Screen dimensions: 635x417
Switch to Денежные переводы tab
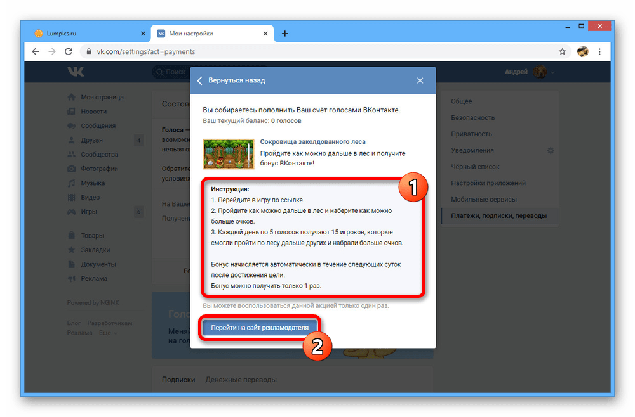tap(241, 380)
